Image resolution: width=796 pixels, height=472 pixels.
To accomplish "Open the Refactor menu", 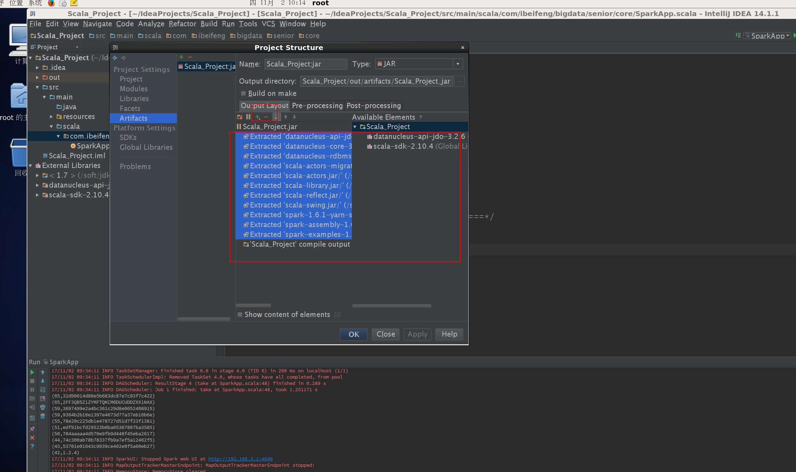I will pyautogui.click(x=182, y=24).
